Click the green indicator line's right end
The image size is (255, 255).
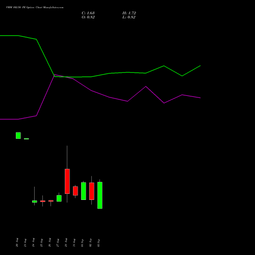click(200, 66)
